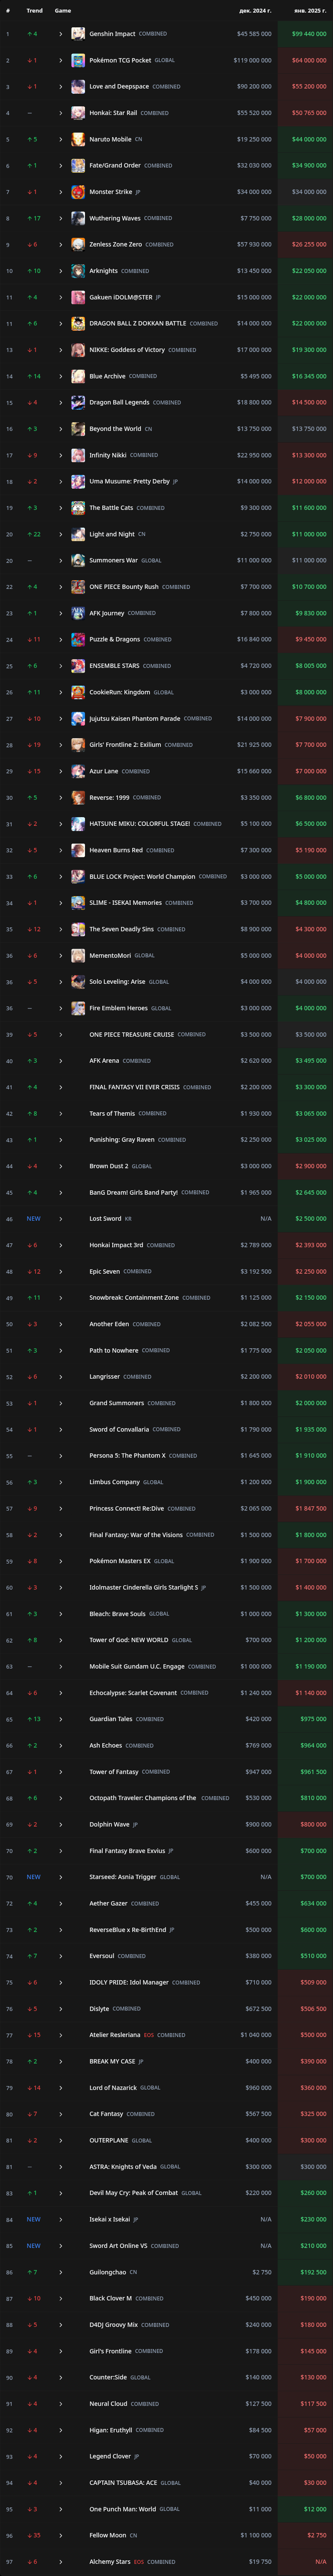This screenshot has width=333, height=2576.
Task: Click the Solo Leveling: Arise game icon
Action: (x=78, y=982)
